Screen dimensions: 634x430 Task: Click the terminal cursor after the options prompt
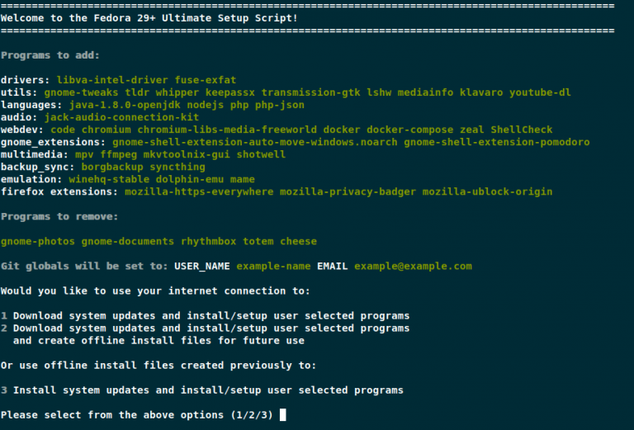283,414
